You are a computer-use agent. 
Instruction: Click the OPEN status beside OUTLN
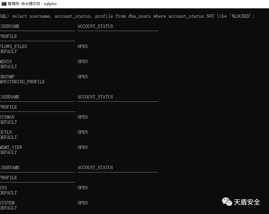pos(83,132)
